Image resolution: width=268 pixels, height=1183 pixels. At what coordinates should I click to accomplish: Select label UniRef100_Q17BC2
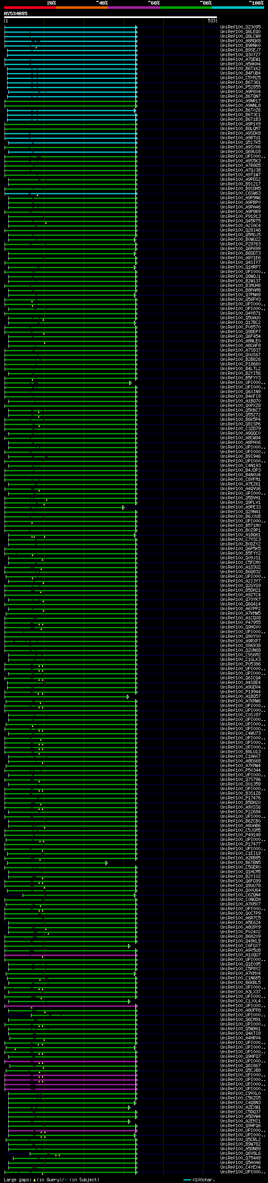click(x=240, y=323)
